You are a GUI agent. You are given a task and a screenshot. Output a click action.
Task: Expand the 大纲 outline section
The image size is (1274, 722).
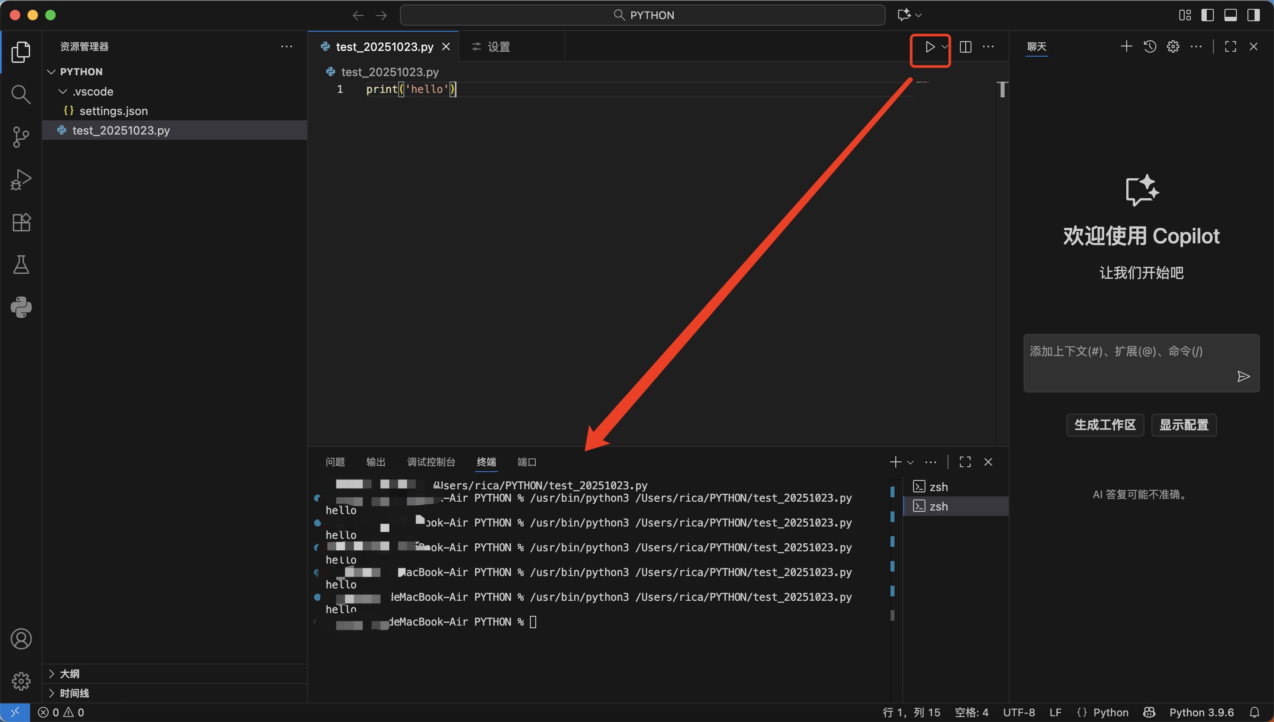click(x=69, y=673)
